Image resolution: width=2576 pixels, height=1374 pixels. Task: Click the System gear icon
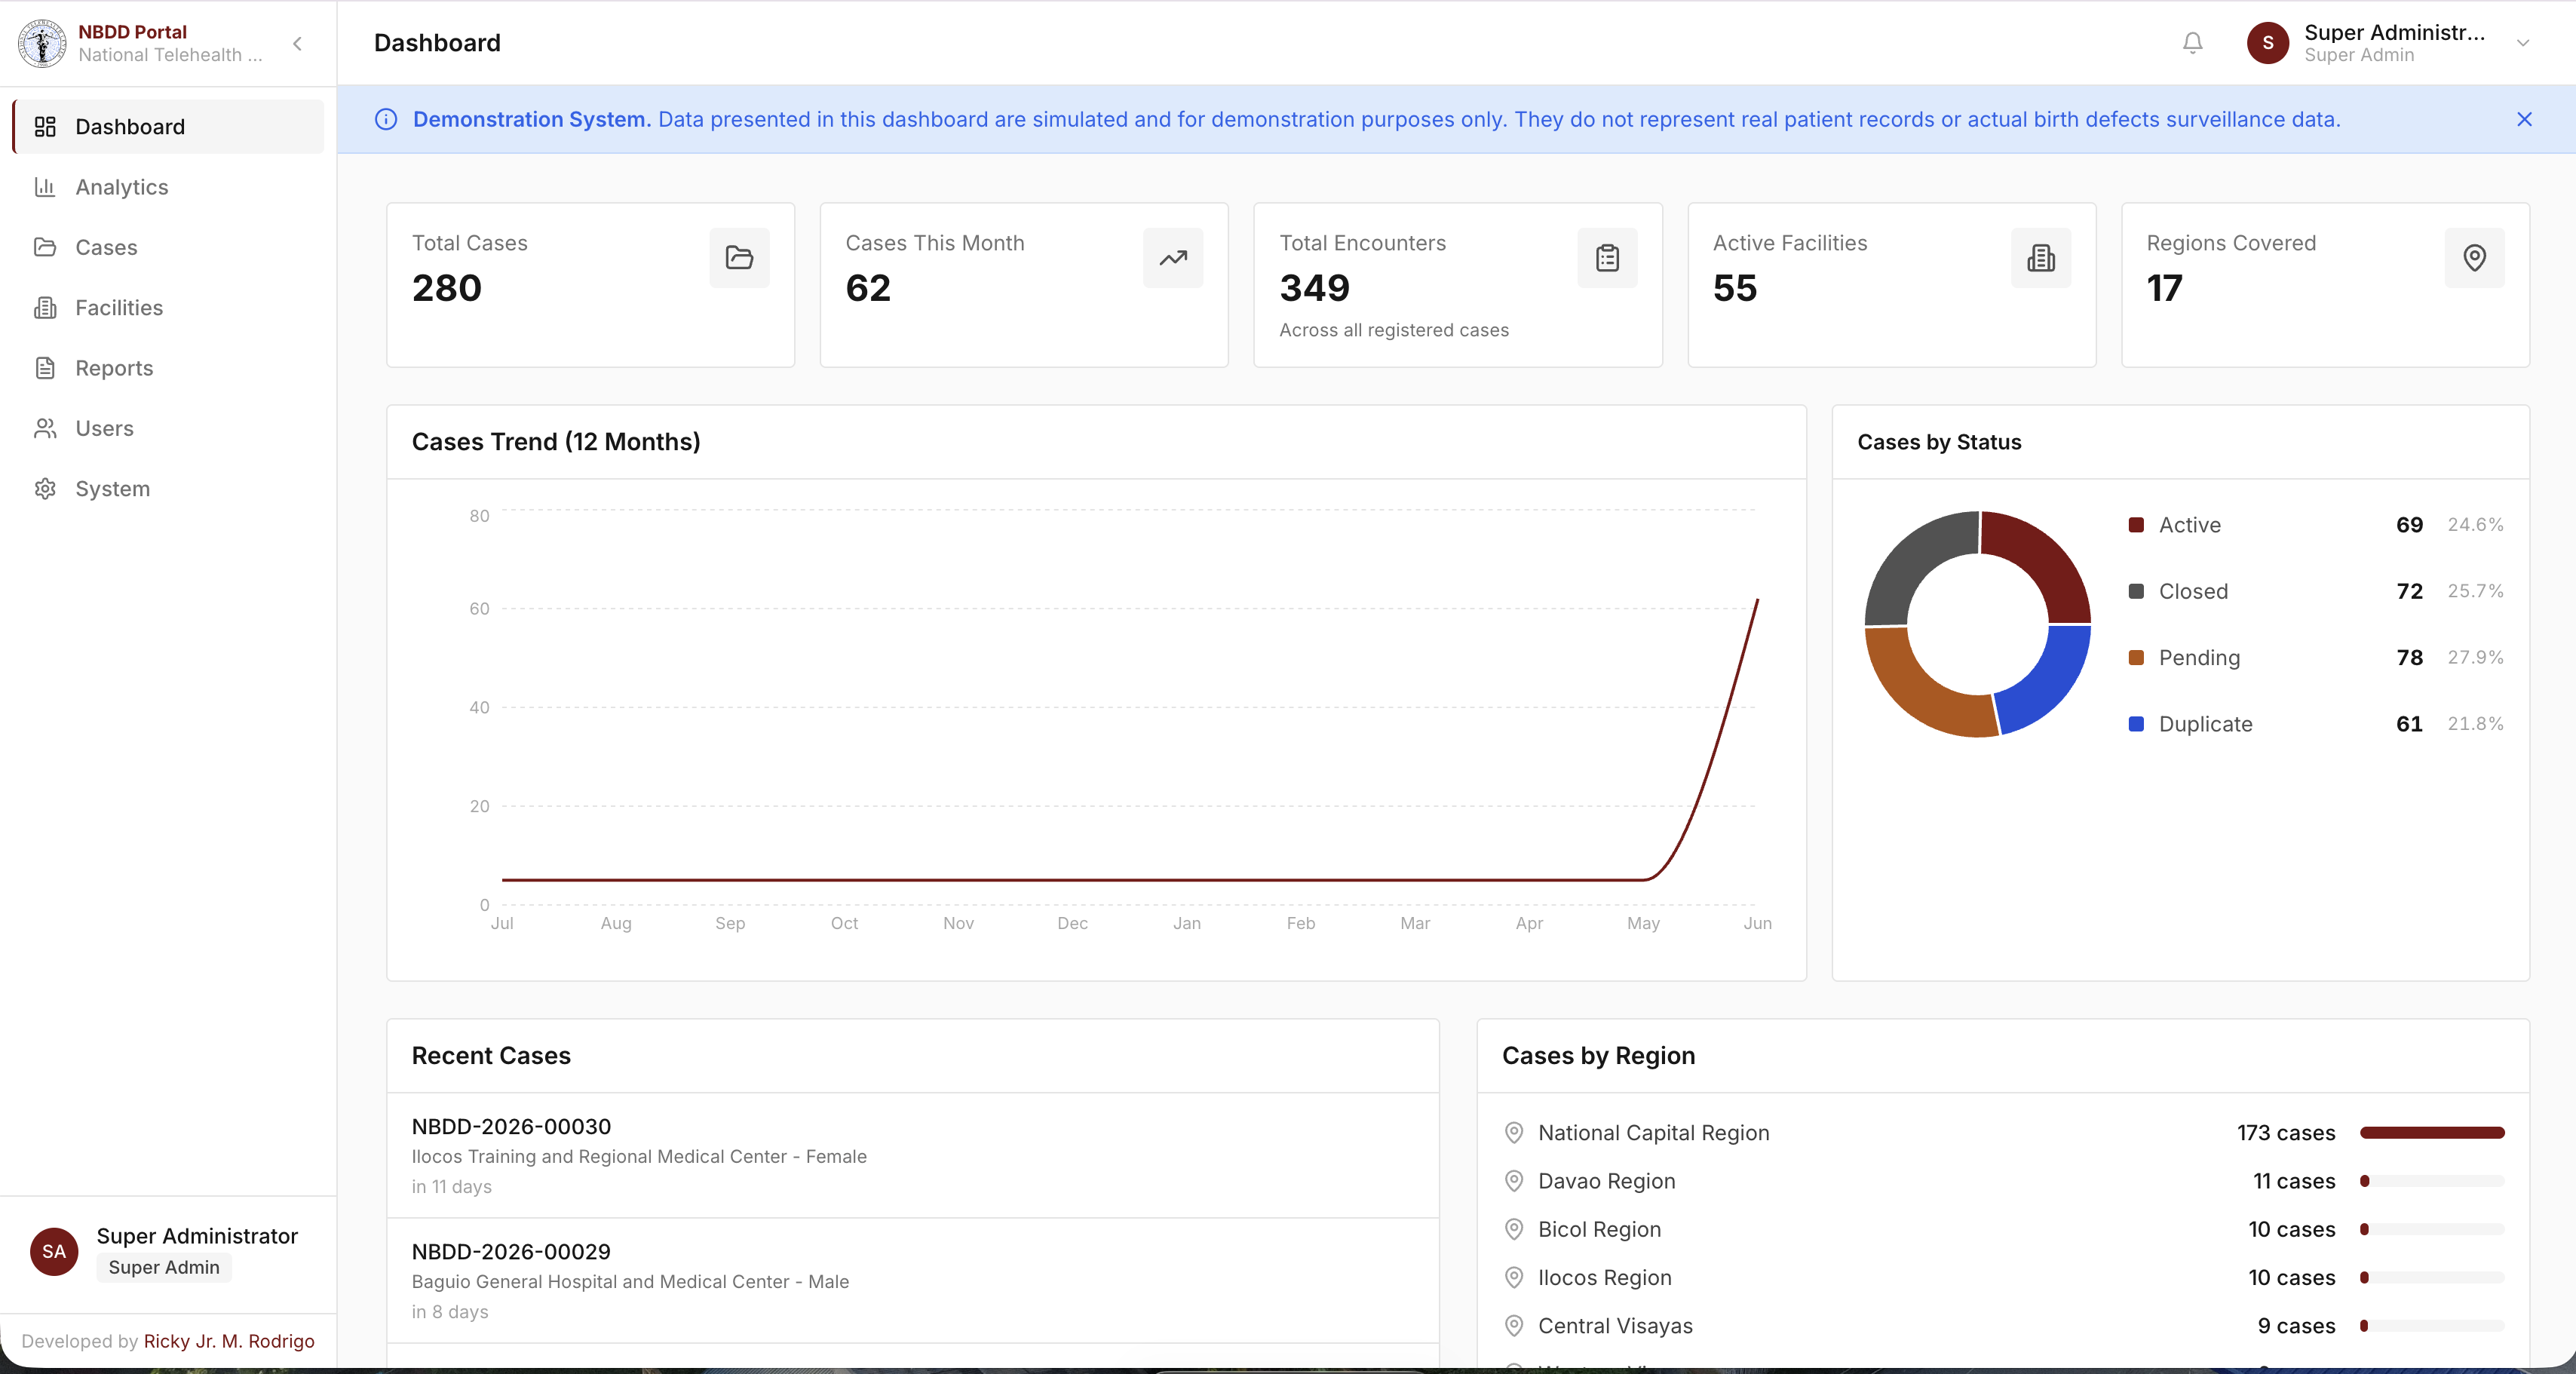pos(45,489)
